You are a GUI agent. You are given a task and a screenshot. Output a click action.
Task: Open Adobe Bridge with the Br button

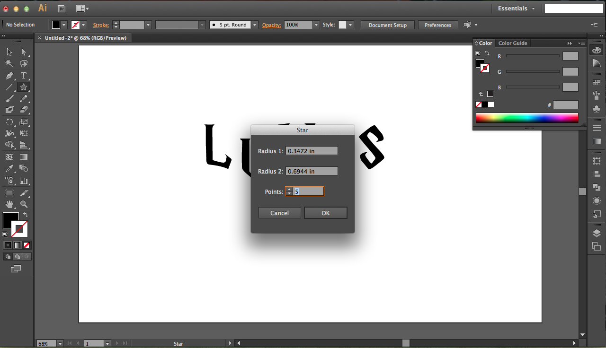pos(62,9)
